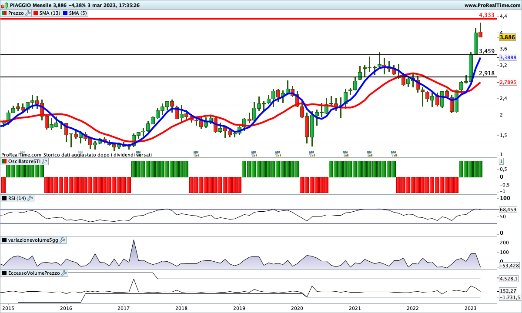
Task: Click the EccessoVolumePrezzo panel label
Action: pyautogui.click(x=34, y=273)
